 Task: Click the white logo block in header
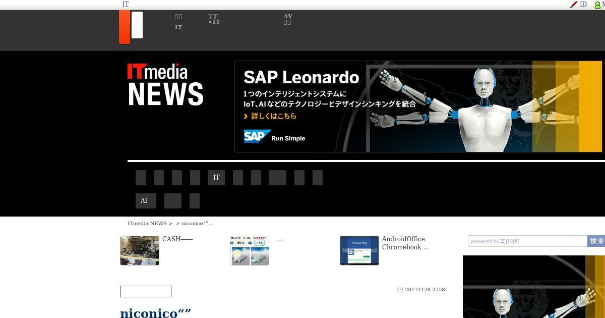tap(137, 25)
